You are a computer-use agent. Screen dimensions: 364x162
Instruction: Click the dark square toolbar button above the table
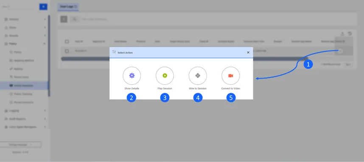pyautogui.click(x=64, y=19)
